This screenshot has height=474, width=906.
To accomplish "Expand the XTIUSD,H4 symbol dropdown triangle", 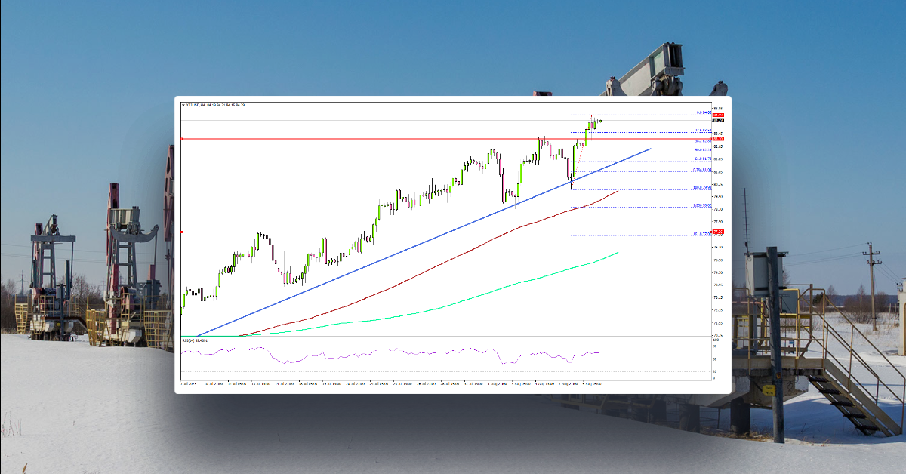I will 182,106.
